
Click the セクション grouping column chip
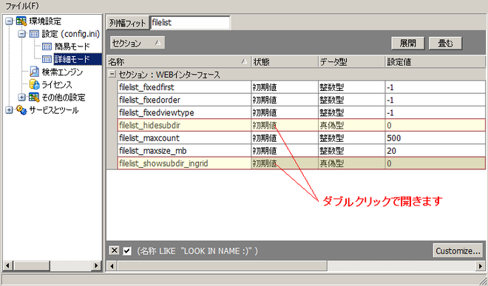138,43
